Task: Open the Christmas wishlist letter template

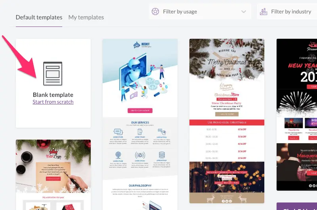Action: coord(53,175)
